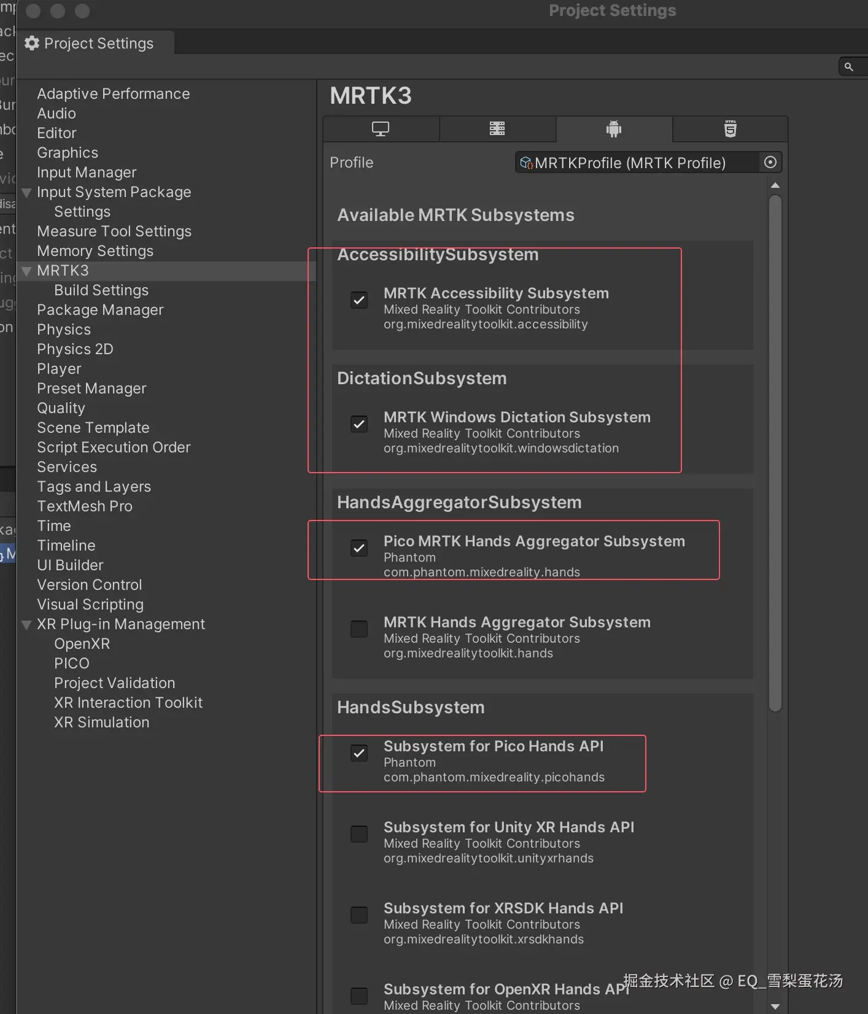Screen dimensions: 868x1014
Task: Open Preset Manager settings
Action: coord(91,389)
